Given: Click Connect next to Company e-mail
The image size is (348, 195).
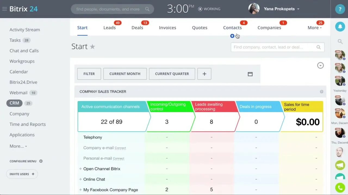Looking at the screenshot, I should tap(120, 148).
